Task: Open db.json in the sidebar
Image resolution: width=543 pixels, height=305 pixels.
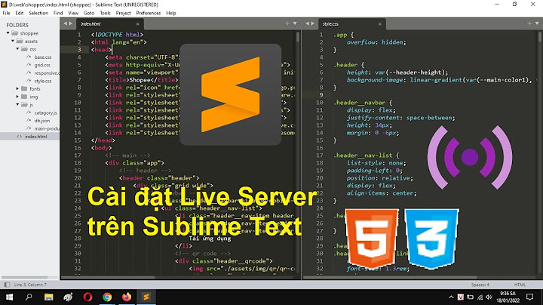Action: pyautogui.click(x=42, y=121)
